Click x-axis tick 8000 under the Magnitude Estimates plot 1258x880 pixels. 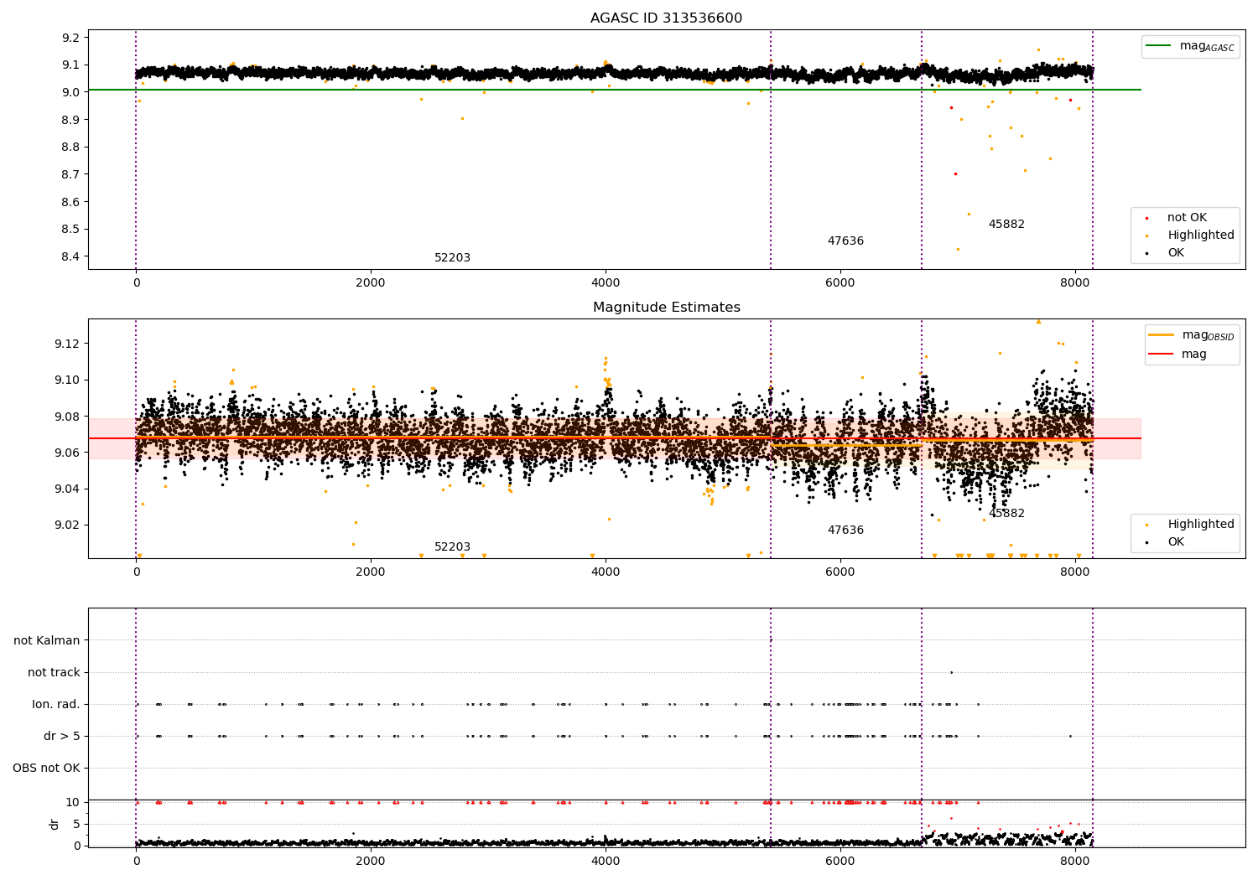point(1074,572)
